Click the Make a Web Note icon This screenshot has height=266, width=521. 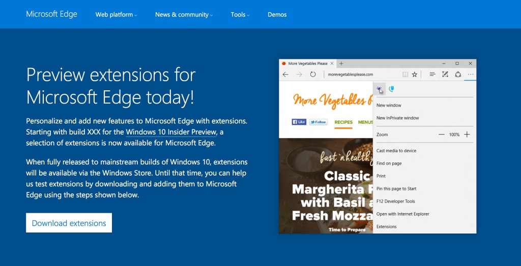coord(445,74)
